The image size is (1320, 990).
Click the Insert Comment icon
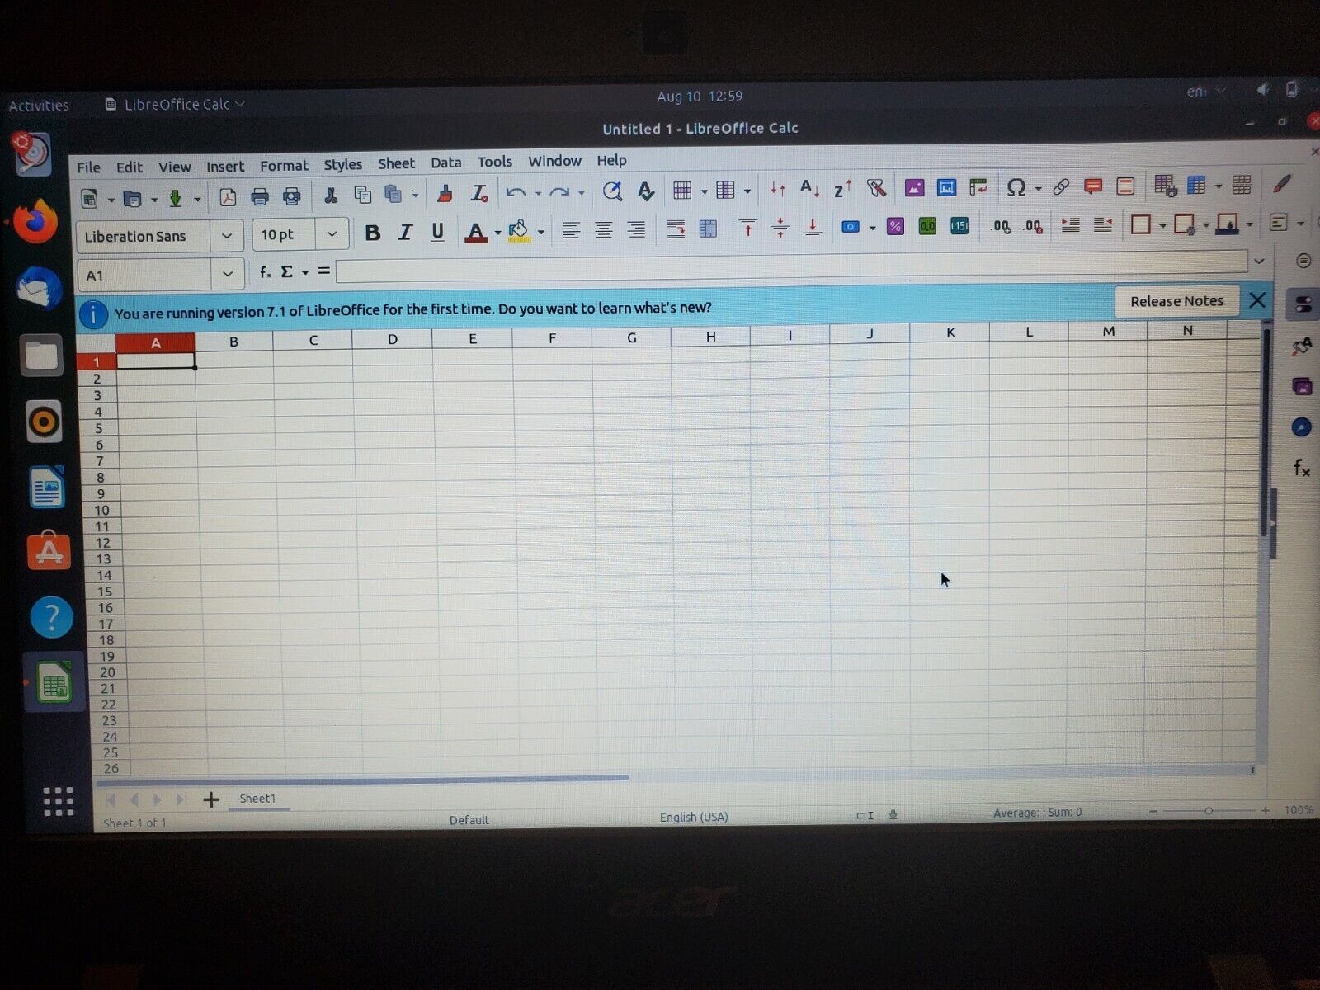1093,186
